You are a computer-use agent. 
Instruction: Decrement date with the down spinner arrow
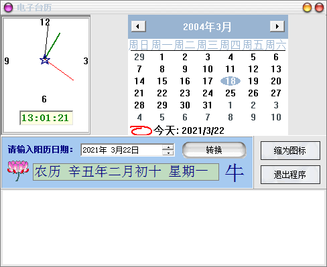[x=168, y=153]
